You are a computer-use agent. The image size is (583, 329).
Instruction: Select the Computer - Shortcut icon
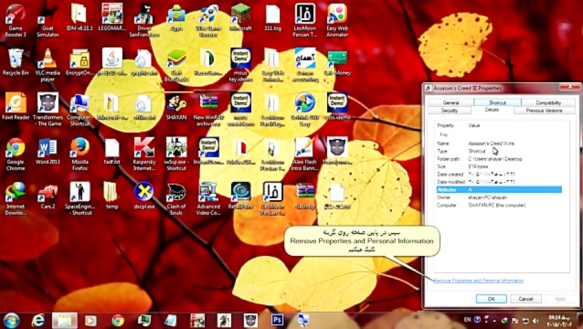[x=80, y=109]
